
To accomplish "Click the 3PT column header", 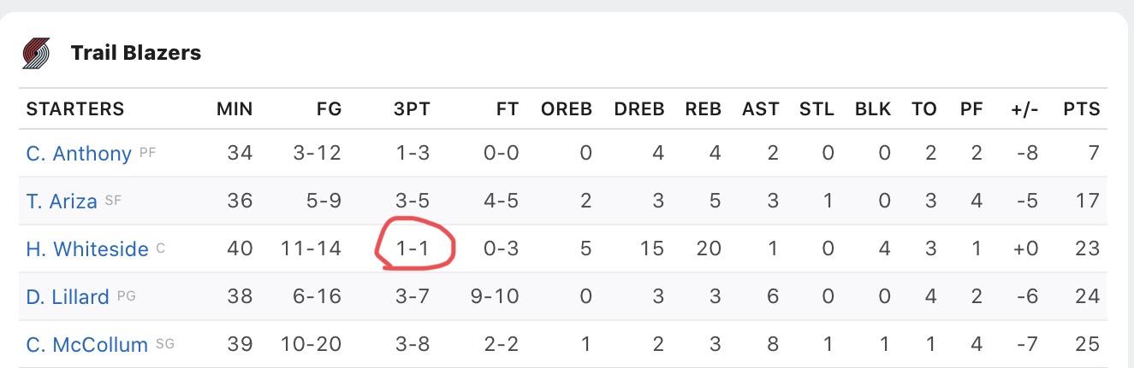I will click(x=412, y=109).
